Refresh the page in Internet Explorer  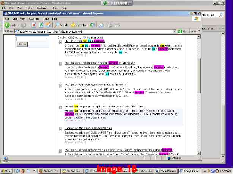coord(41,25)
